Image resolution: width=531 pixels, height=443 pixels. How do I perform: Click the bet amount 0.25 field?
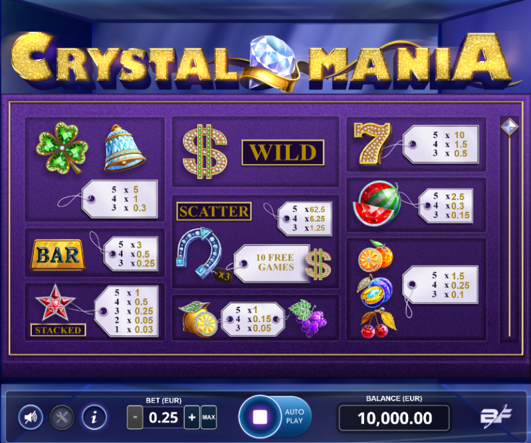click(x=163, y=417)
